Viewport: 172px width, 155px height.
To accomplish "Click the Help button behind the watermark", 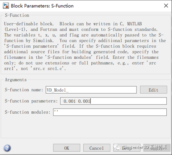I will pyautogui.click(x=127, y=148).
